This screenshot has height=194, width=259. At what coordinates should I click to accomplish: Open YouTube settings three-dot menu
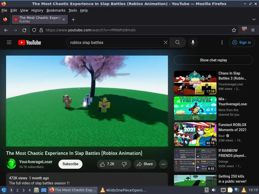(x=222, y=42)
